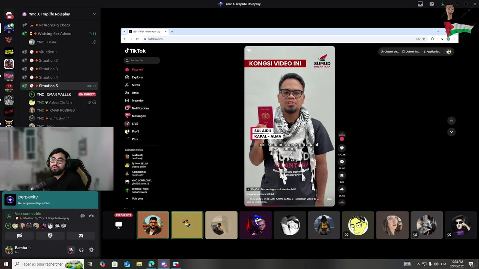Open voice connection signal strength icon
This screenshot has width=479, height=269.
tap(9, 216)
